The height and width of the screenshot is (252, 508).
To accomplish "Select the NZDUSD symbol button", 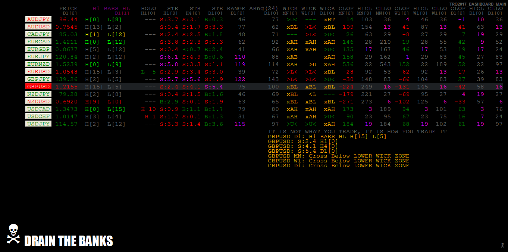I will pyautogui.click(x=38, y=101).
